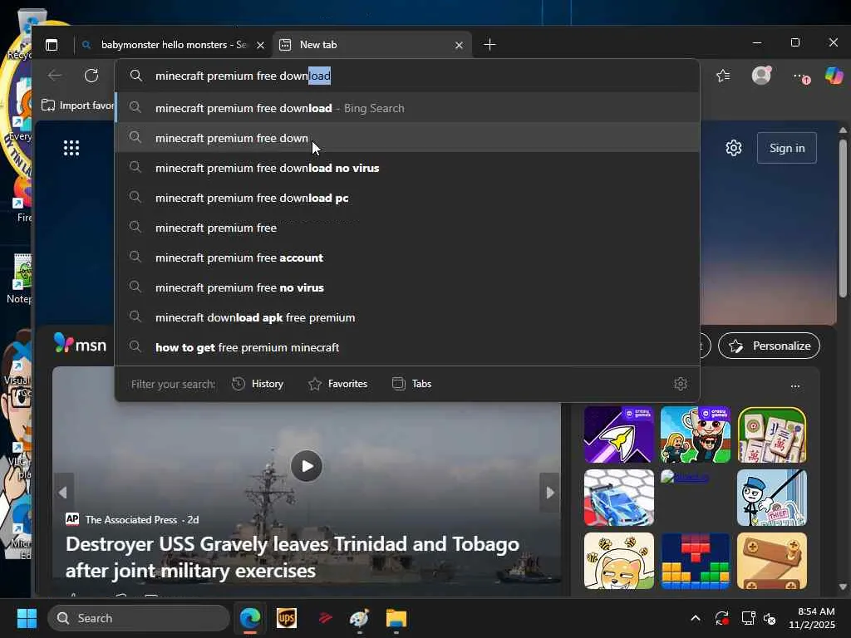Image resolution: width=851 pixels, height=638 pixels.
Task: Open Destroyer USS Gravely headline
Action: pyautogui.click(x=293, y=557)
